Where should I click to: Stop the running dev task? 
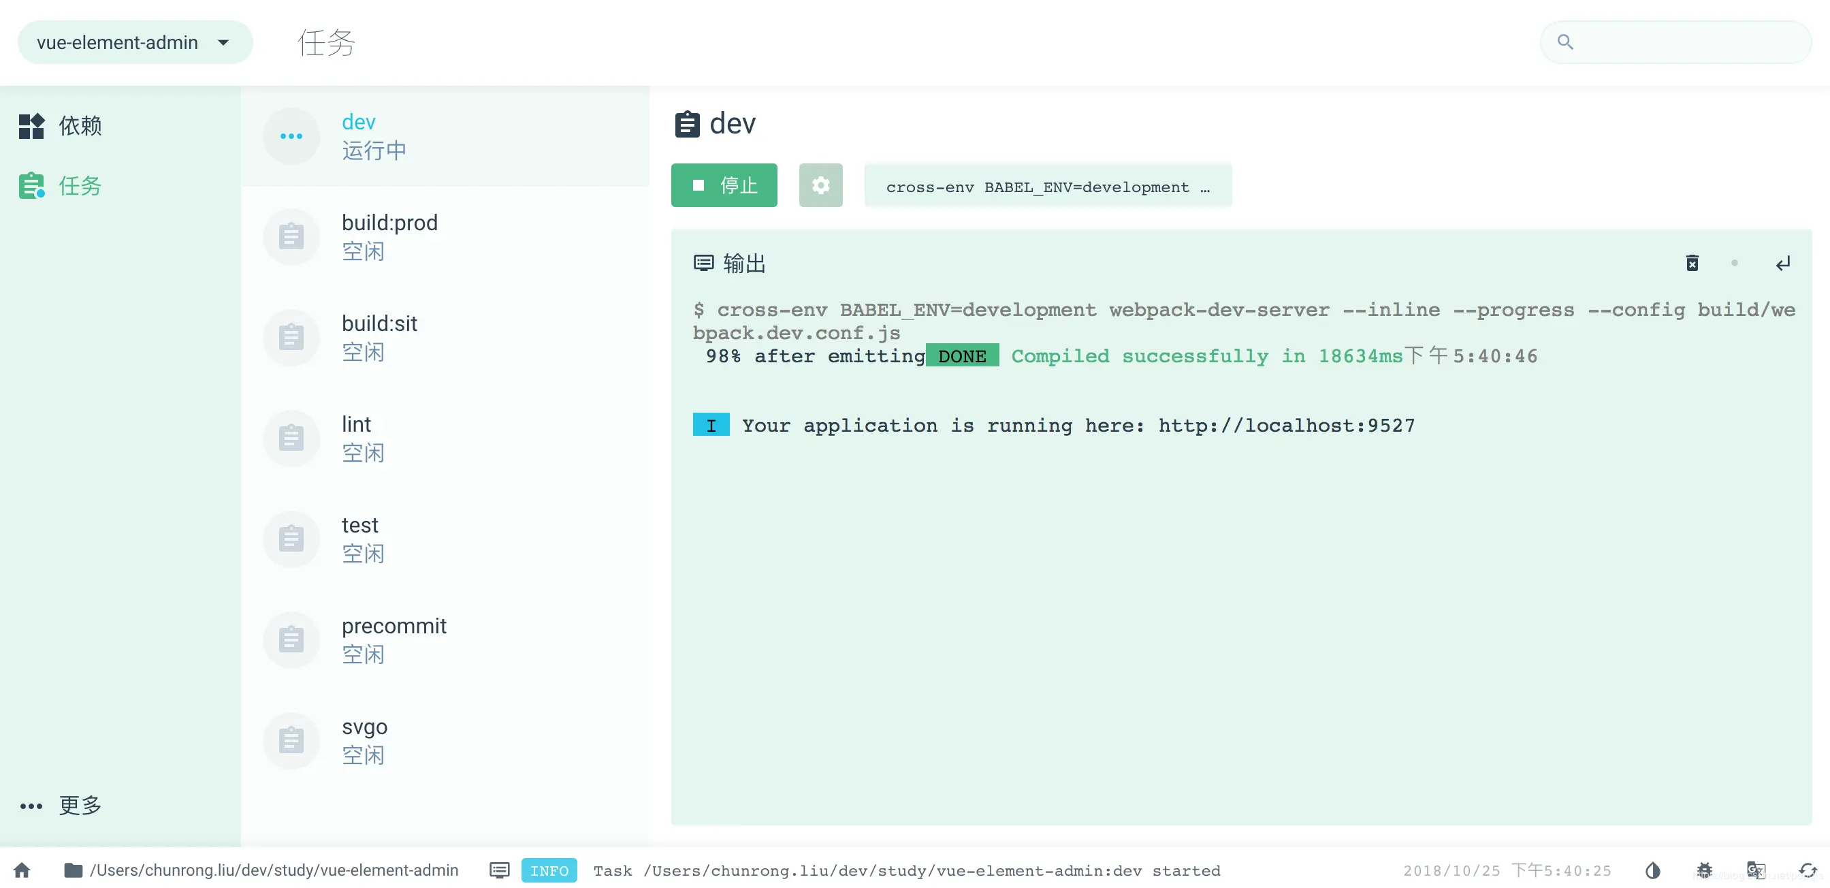724,185
